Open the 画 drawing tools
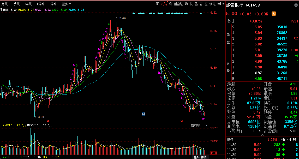The height and width of the screenshot is (159, 299). point(157,4)
